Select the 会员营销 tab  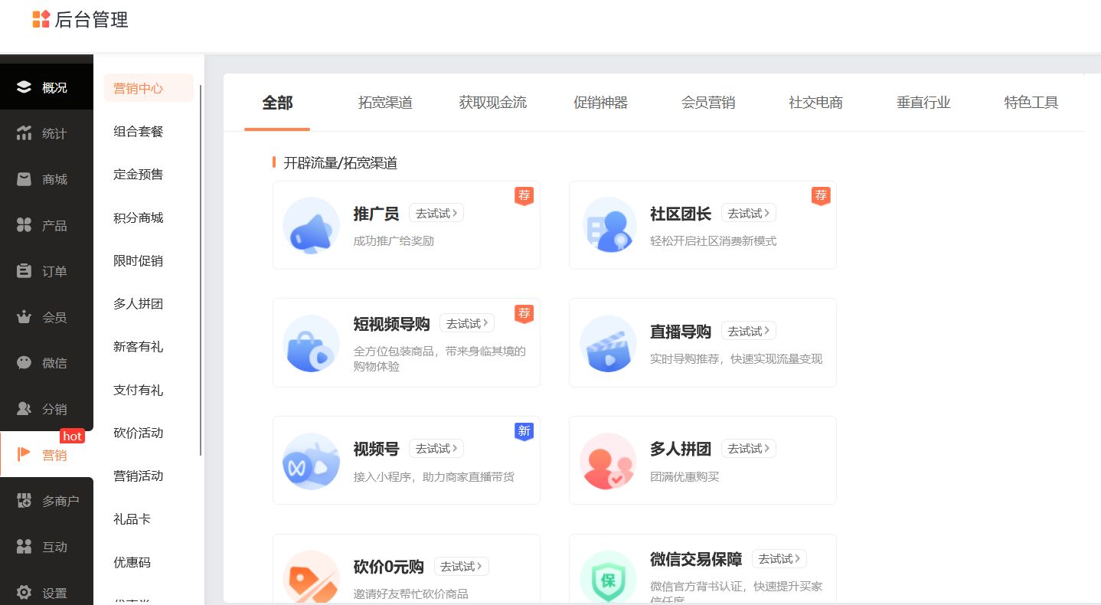pyautogui.click(x=708, y=103)
